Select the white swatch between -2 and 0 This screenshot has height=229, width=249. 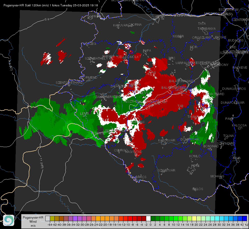point(148,218)
